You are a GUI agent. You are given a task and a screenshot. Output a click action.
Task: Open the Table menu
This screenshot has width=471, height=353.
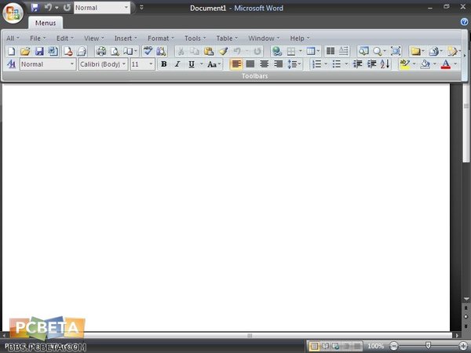click(227, 38)
